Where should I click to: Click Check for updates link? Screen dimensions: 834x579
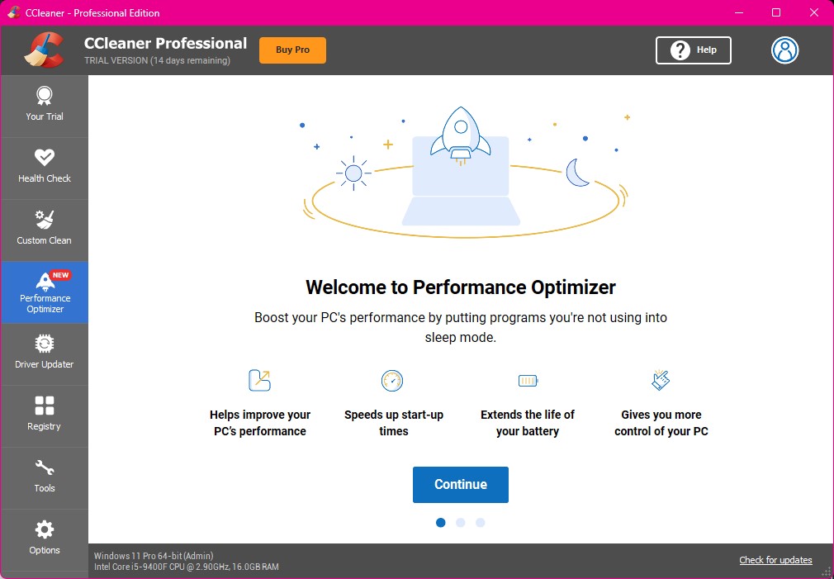[775, 560]
